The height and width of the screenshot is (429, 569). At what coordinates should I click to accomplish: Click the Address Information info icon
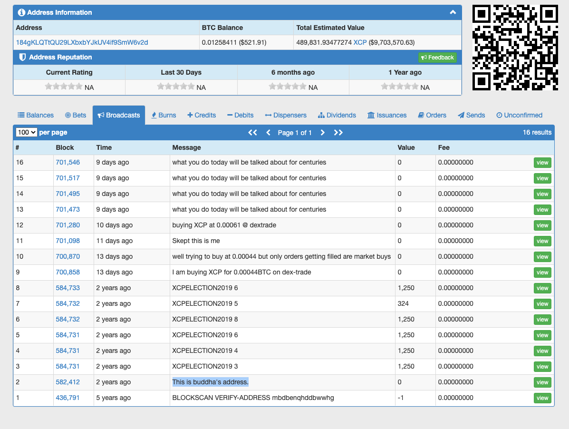21,12
